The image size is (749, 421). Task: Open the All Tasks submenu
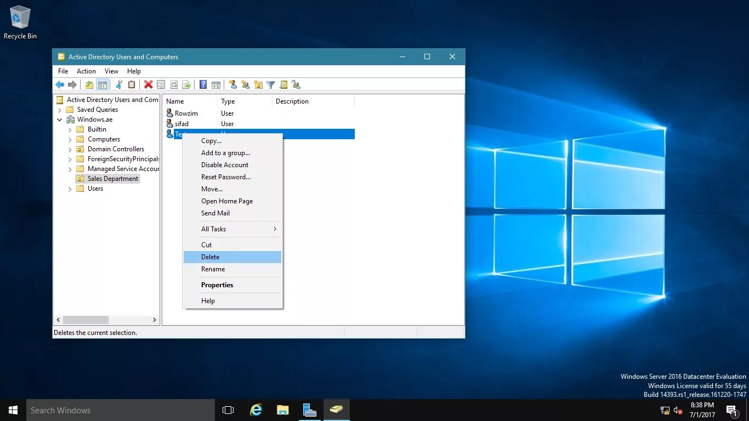coord(232,229)
